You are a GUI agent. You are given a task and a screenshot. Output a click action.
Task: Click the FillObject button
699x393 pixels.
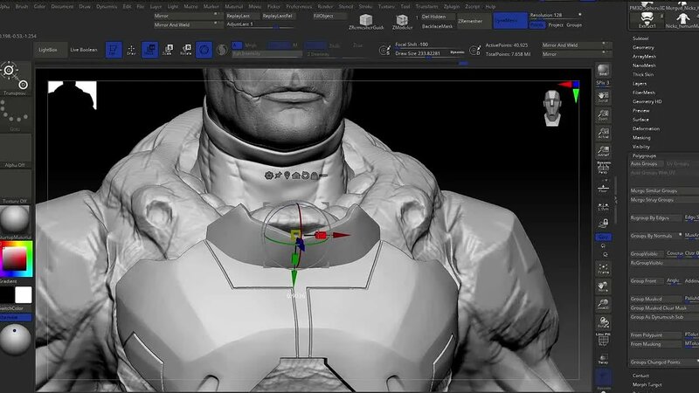[329, 16]
